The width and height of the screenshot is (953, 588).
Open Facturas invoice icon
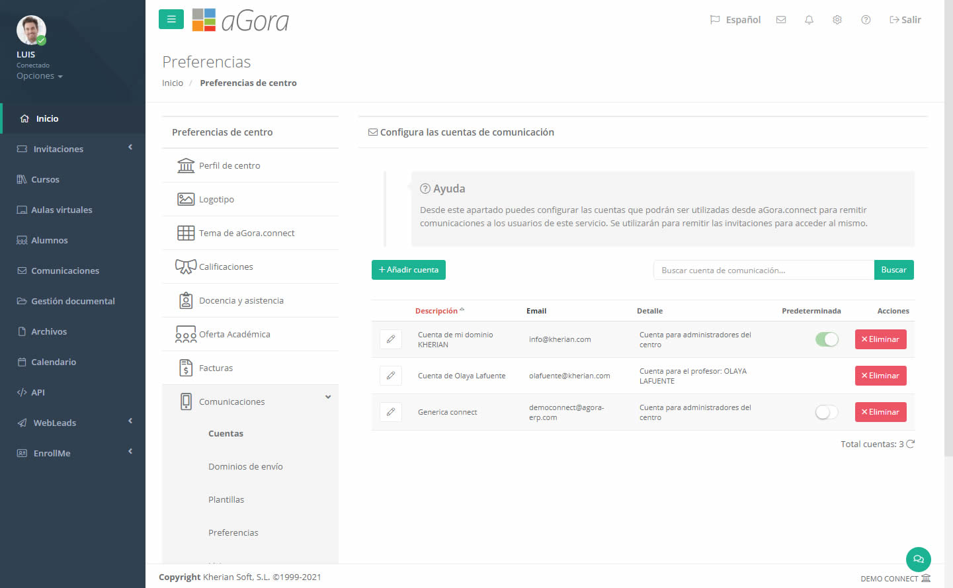(186, 368)
